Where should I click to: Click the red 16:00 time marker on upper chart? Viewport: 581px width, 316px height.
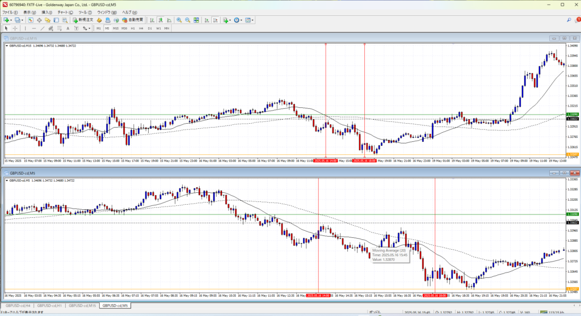[x=364, y=161]
